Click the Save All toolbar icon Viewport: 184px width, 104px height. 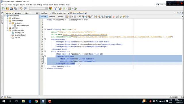point(16,8)
